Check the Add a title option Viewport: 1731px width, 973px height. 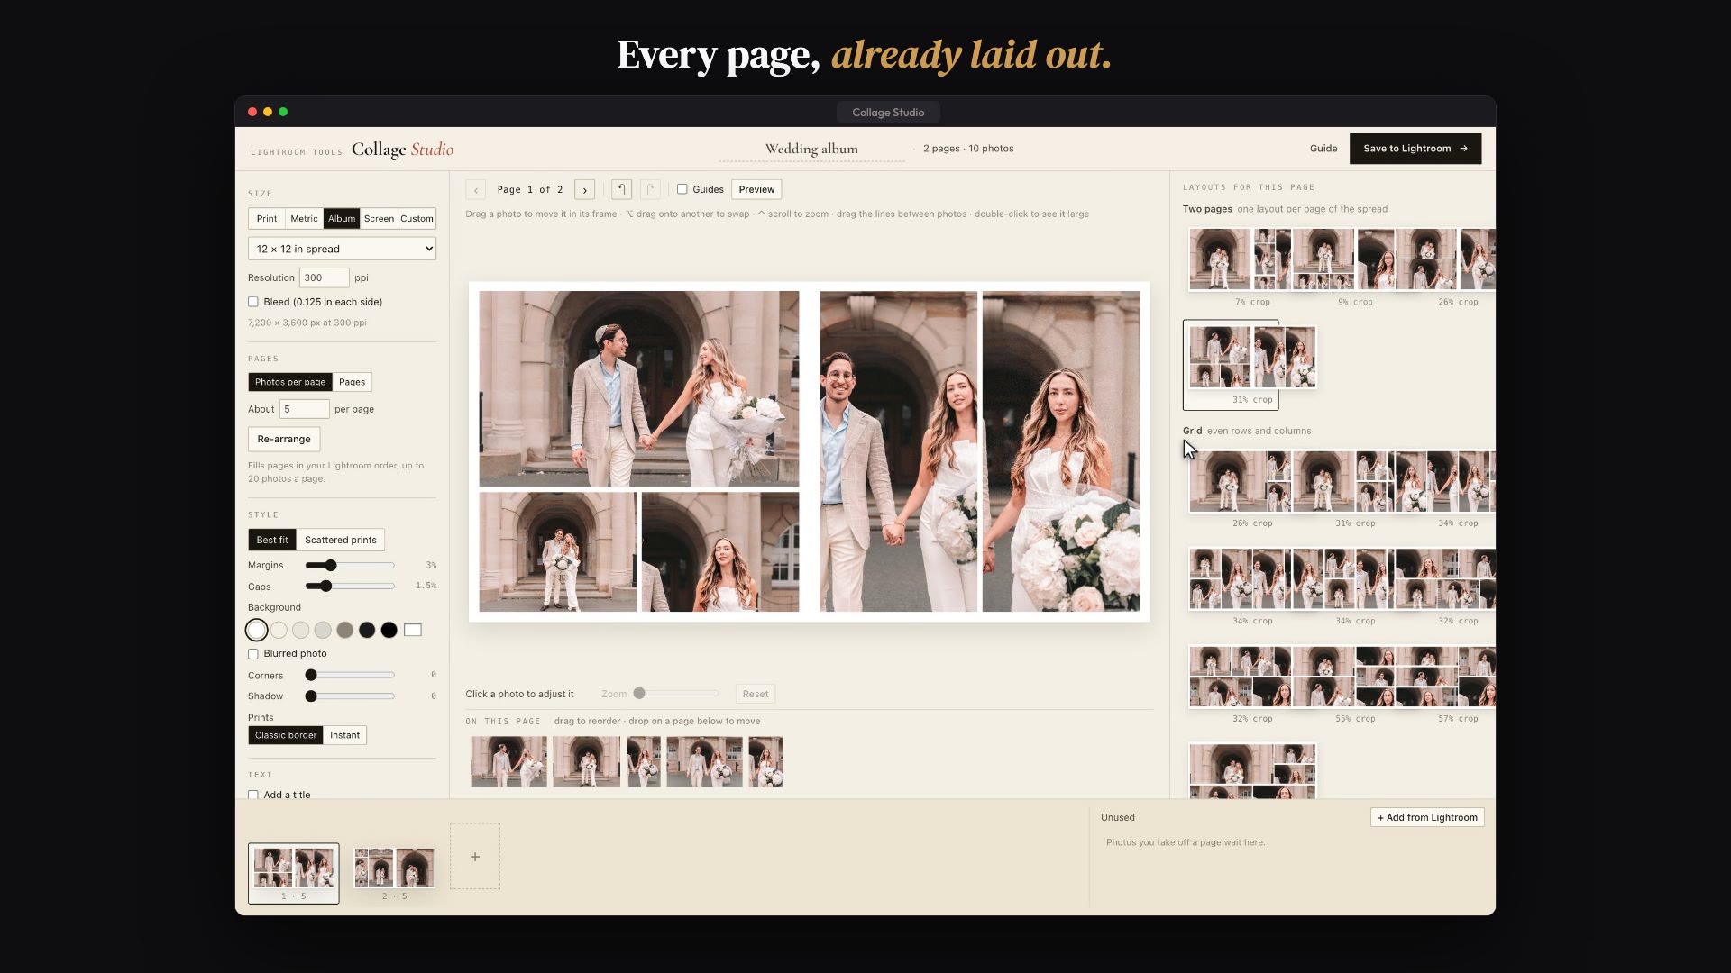point(253,795)
